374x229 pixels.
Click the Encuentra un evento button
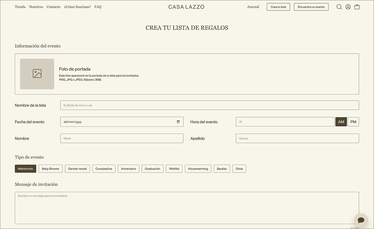pyautogui.click(x=311, y=7)
